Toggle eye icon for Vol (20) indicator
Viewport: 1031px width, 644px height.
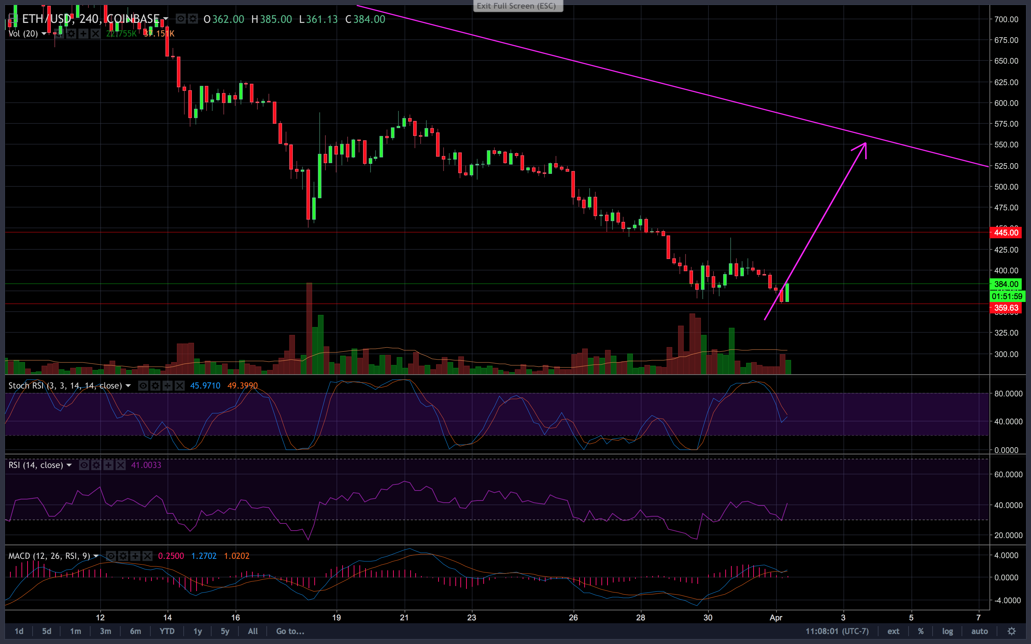point(59,33)
